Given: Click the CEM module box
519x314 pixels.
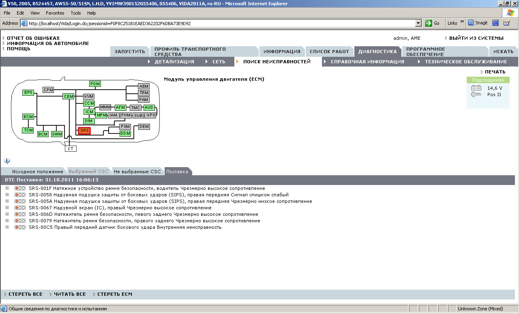Looking at the screenshot, I should click(x=69, y=97).
